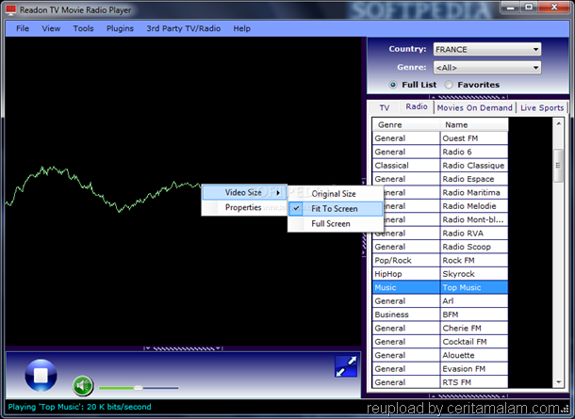Click the Business genre cell
The width and height of the screenshot is (575, 419).
click(x=406, y=314)
